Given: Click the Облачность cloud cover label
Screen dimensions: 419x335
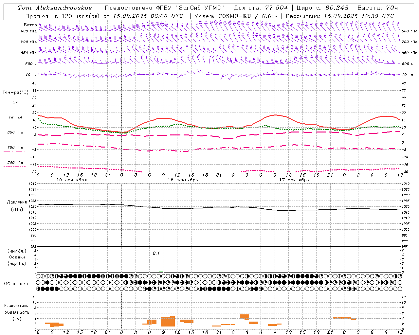Looking at the screenshot, I should tap(17, 284).
